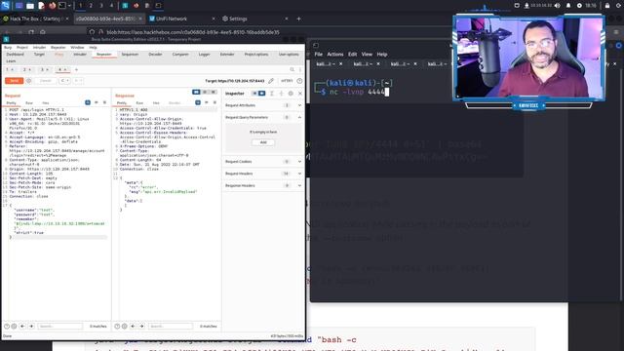Image resolution: width=624 pixels, height=351 pixels.
Task: Switch to the Decoder tab in Burp
Action: point(155,55)
